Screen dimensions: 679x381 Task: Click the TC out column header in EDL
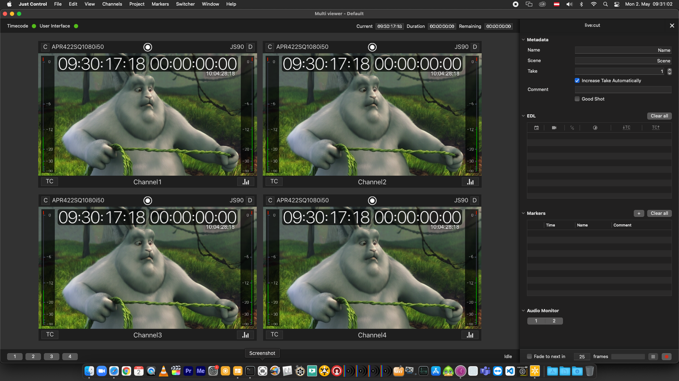click(x=656, y=127)
